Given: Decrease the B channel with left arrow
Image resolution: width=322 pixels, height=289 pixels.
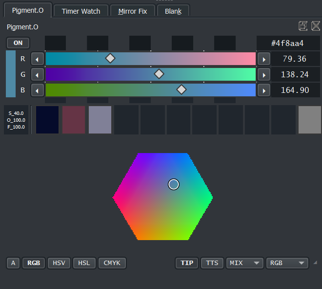Looking at the screenshot, I should click(x=37, y=90).
